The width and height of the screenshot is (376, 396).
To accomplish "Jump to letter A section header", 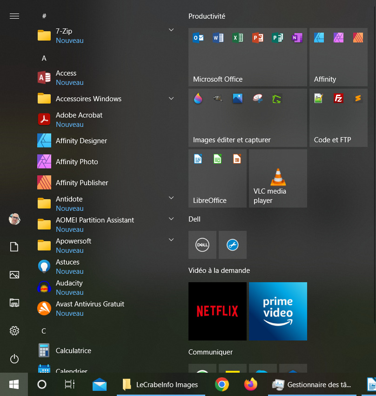I will click(x=44, y=58).
